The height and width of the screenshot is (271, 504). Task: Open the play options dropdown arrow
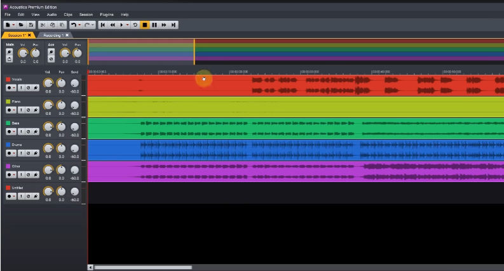128,25
